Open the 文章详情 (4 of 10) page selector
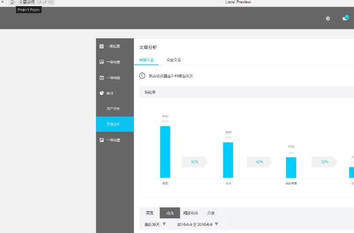354x233 pixels. click(x=36, y=2)
